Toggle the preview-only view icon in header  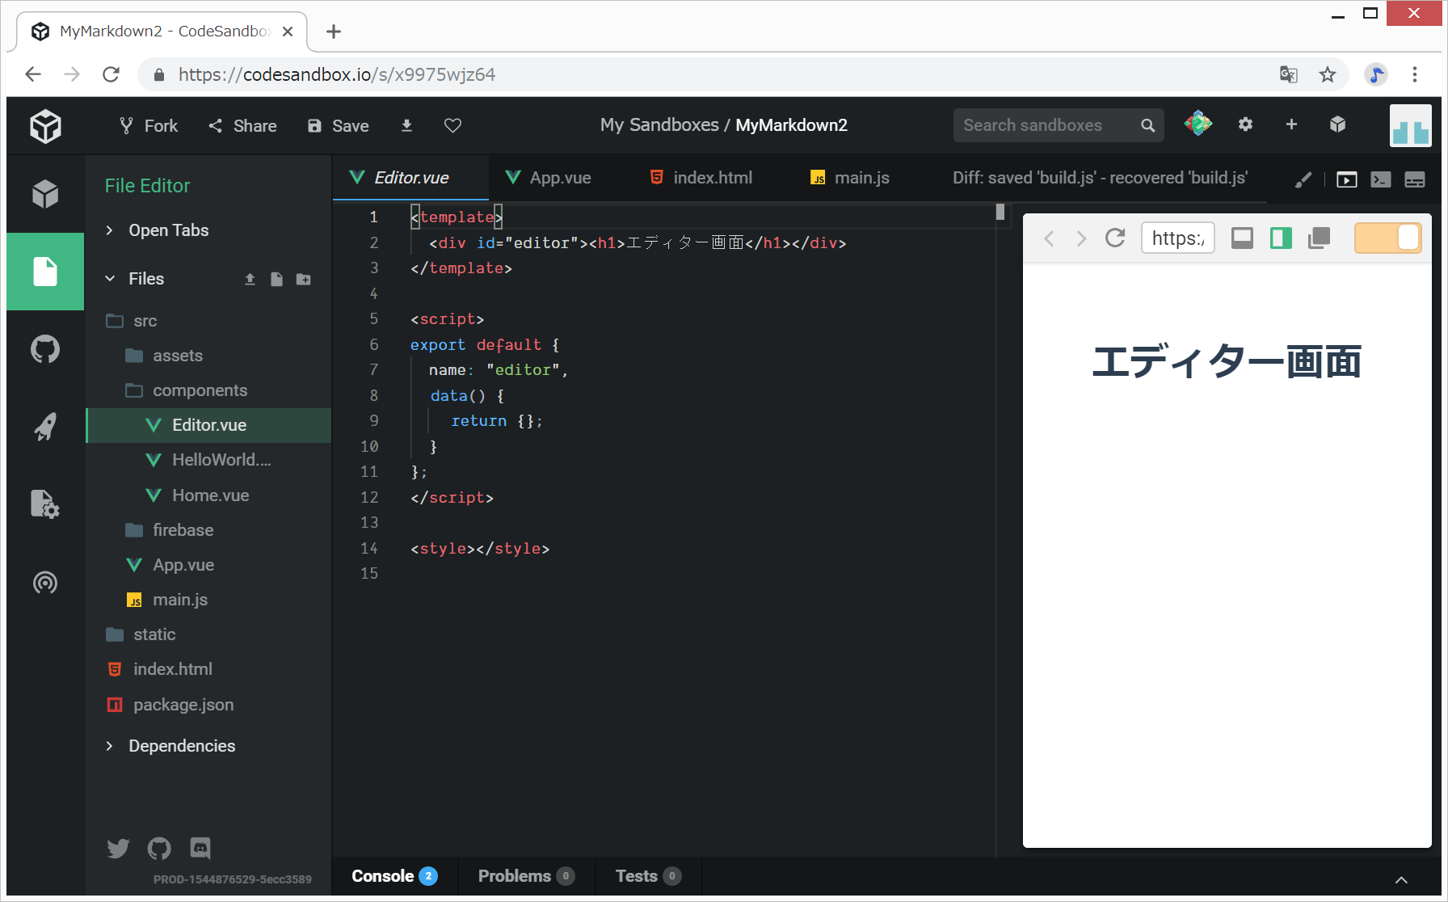pos(1346,179)
